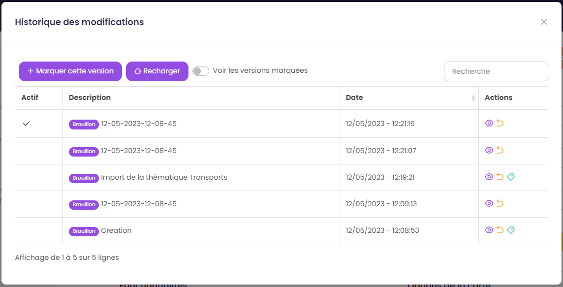Viewport: 563px width, 287px height.
Task: Restore the Import de la thématique Transports version
Action: [x=500, y=177]
